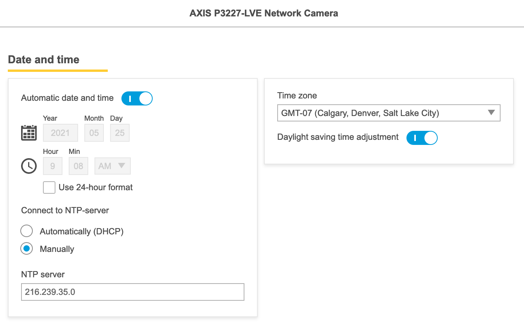Click the Day field showing 25

(120, 133)
